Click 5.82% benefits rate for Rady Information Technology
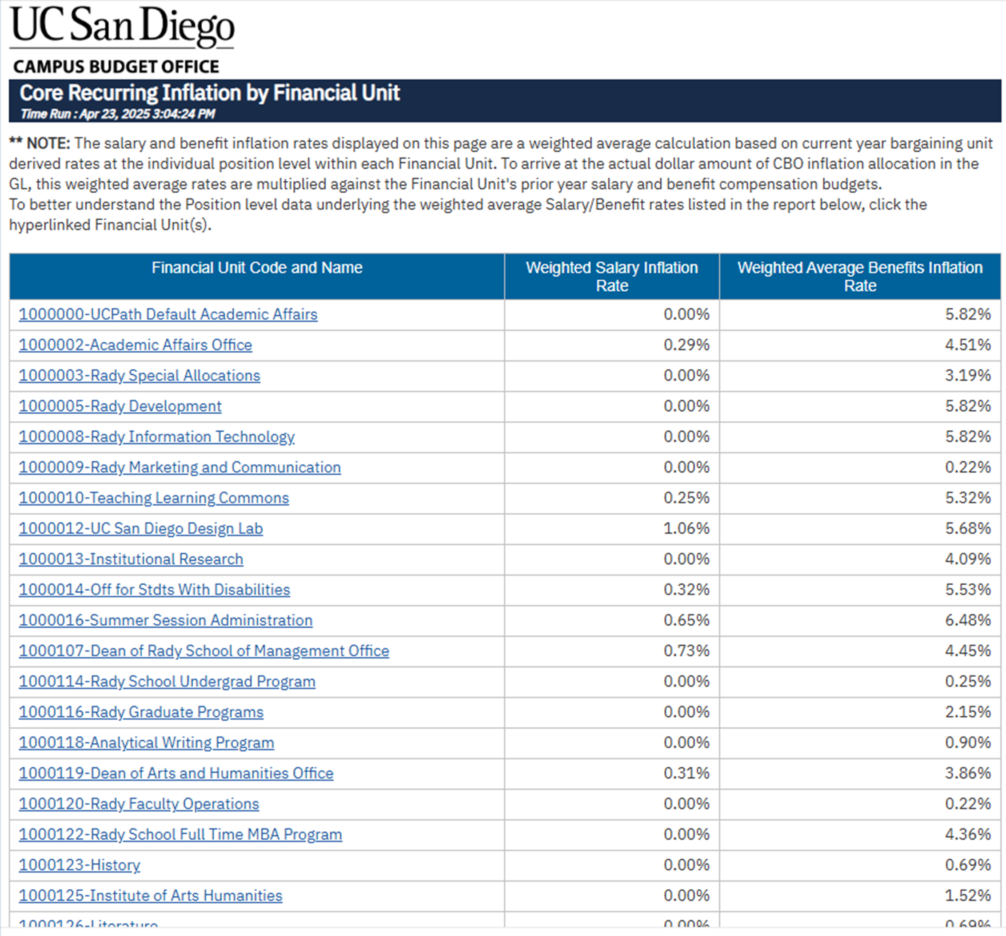This screenshot has height=936, width=1006. coord(967,437)
